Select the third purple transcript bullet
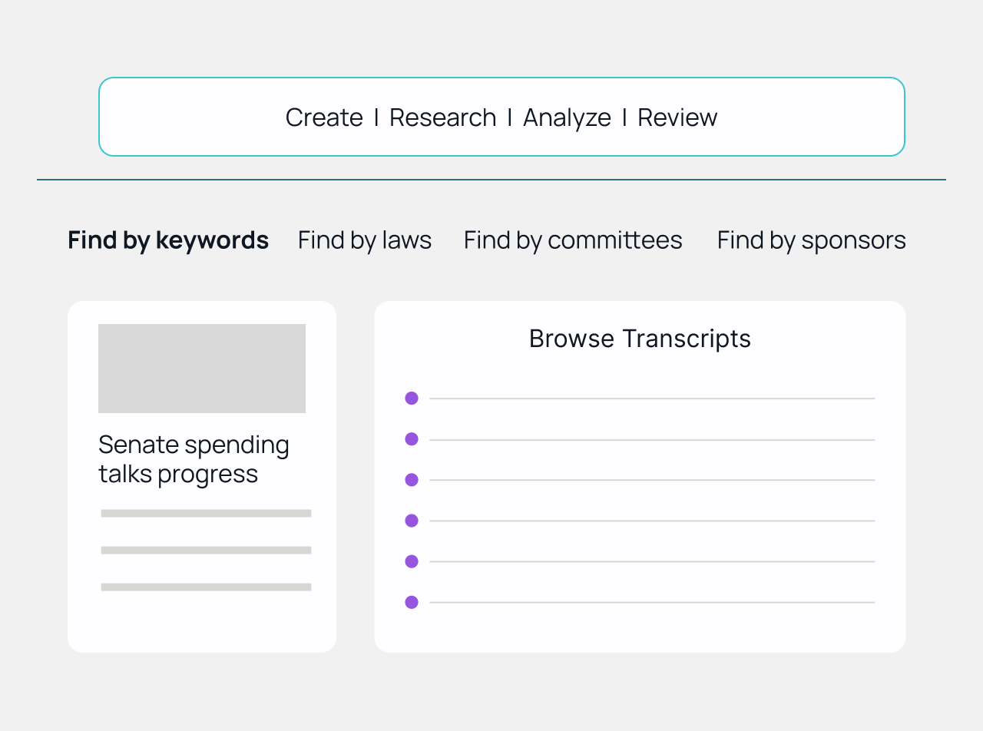The width and height of the screenshot is (983, 731). (412, 480)
